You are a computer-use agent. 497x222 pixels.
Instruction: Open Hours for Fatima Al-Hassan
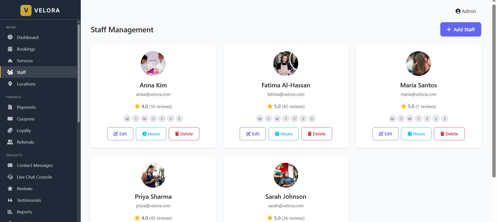[283, 134]
